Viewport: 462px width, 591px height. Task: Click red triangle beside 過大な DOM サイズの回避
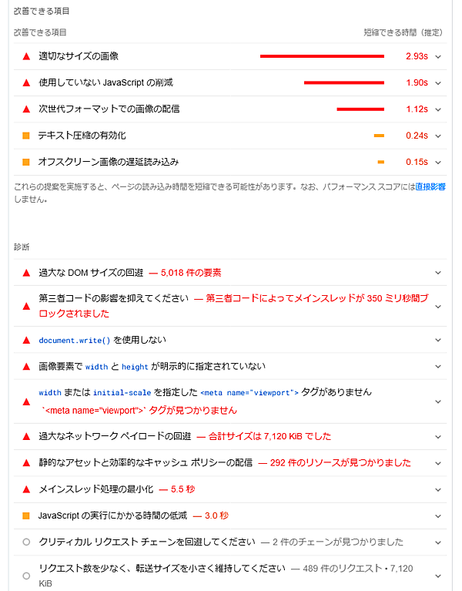tap(25, 273)
